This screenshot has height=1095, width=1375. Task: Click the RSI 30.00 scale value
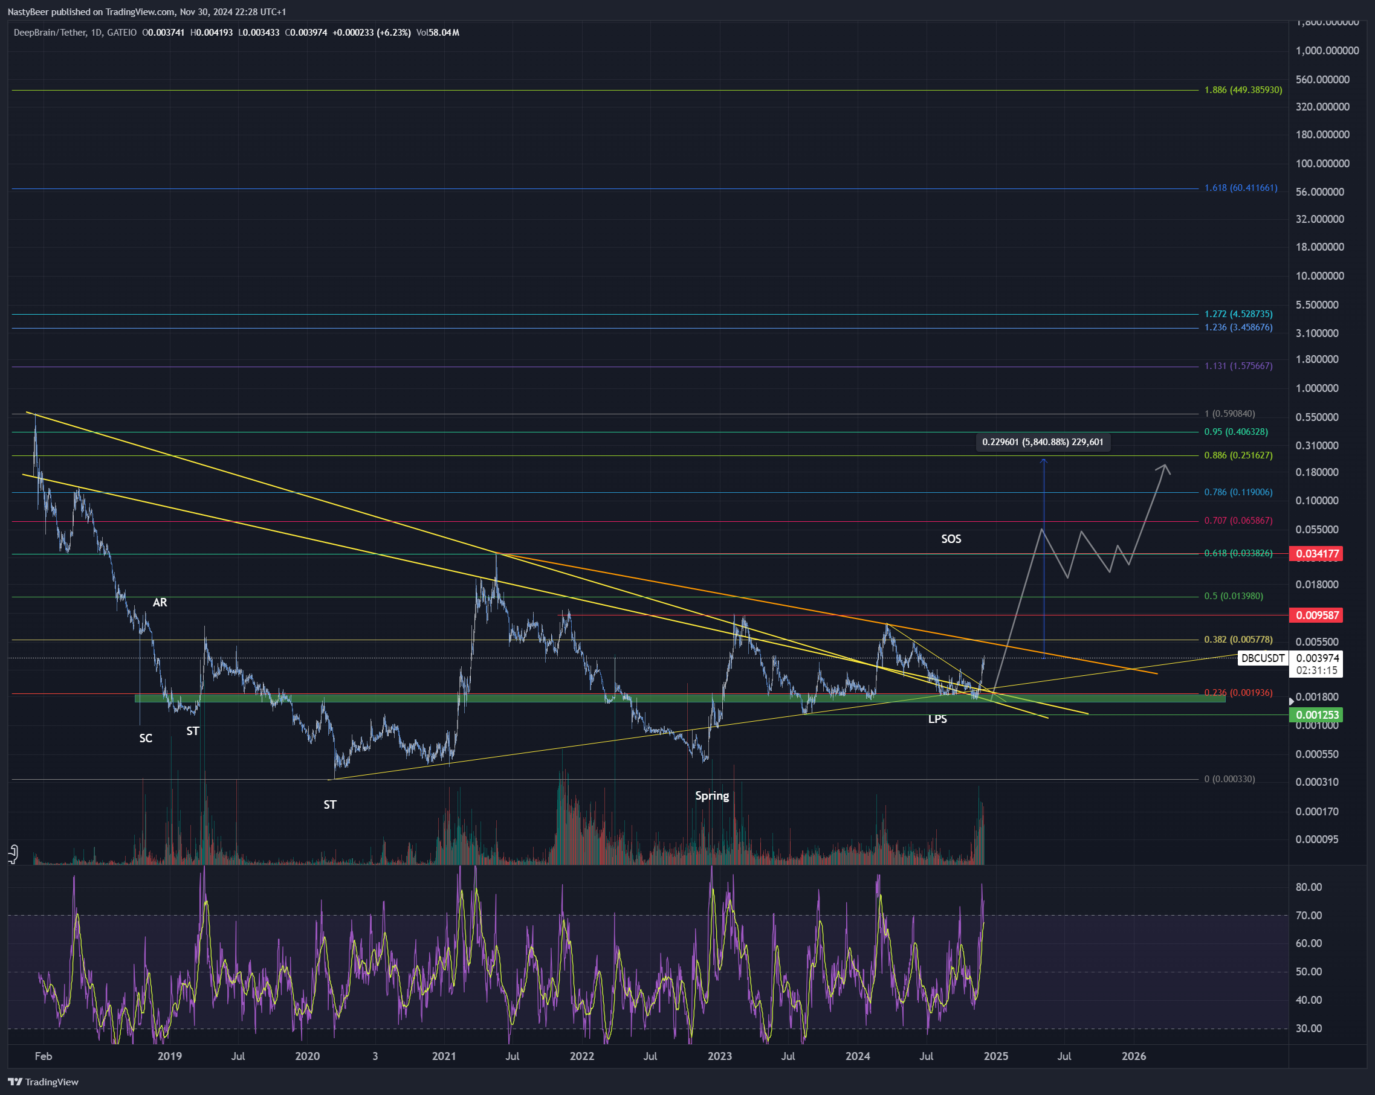1309,1028
